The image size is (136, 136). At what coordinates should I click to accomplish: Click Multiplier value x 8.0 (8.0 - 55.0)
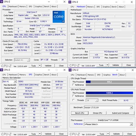22,47
